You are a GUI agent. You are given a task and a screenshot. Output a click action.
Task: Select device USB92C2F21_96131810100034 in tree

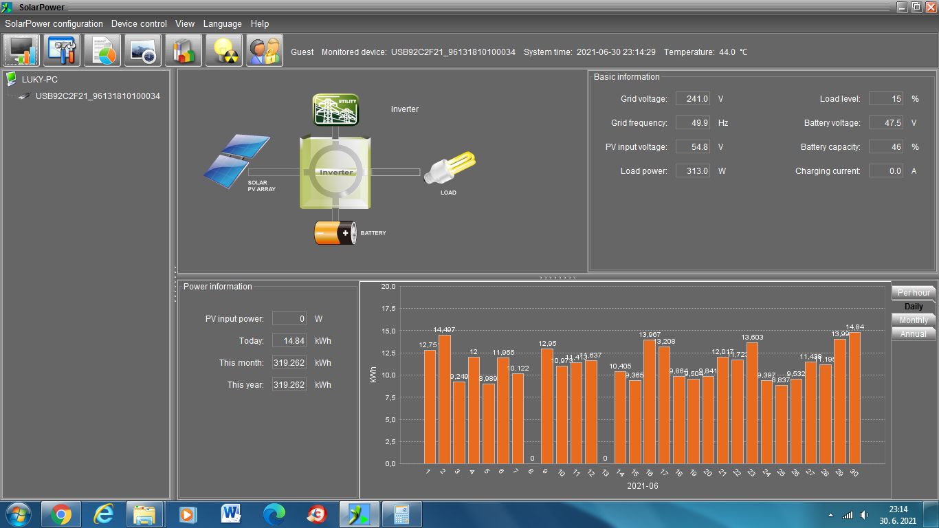coord(98,96)
